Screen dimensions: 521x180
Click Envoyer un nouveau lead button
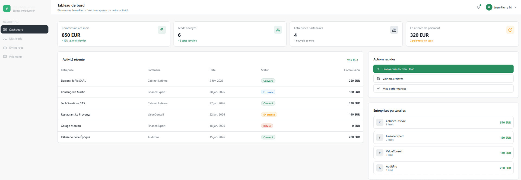tap(443, 69)
